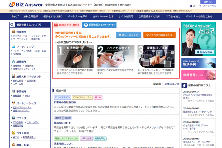Click the circle arrow icon before top-right パートナーの方はこちら
This screenshot has width=222, height=148.
[x=191, y=6]
